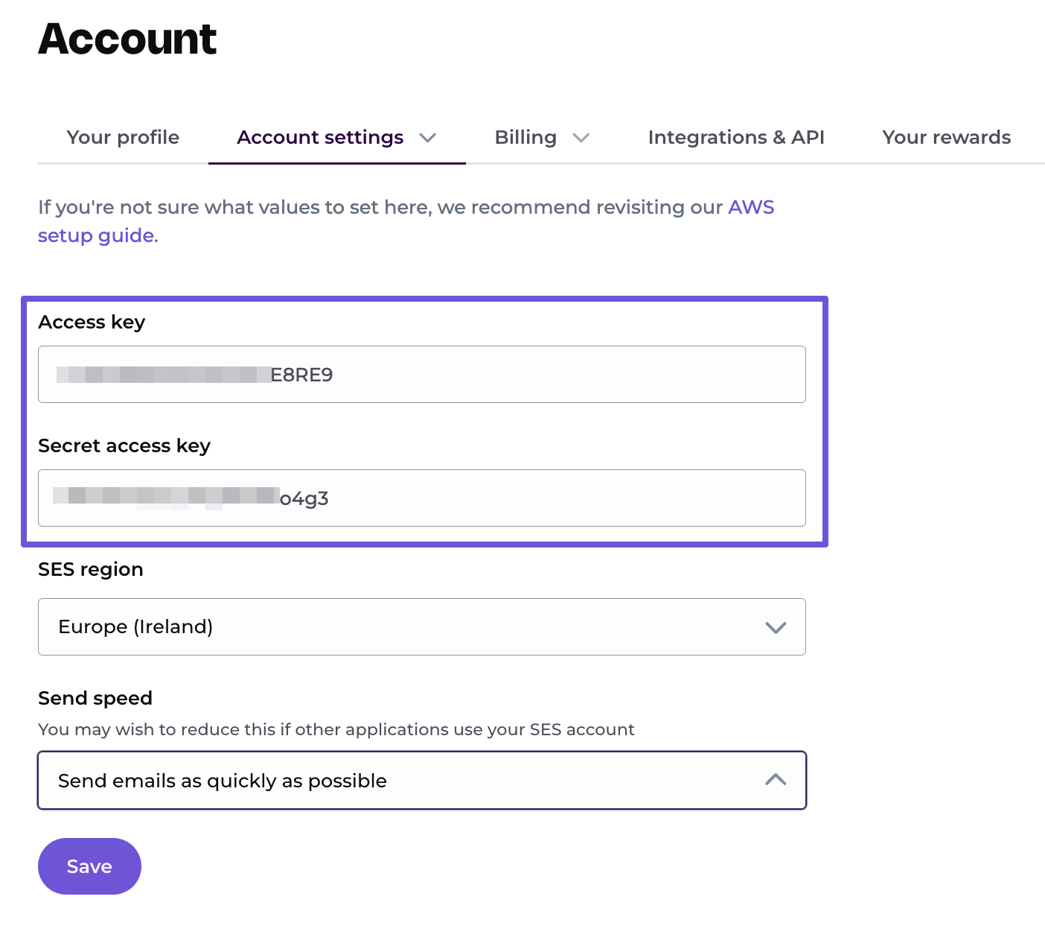Switch to the Billing tab
Screen dimensions: 1045x949
tap(525, 138)
